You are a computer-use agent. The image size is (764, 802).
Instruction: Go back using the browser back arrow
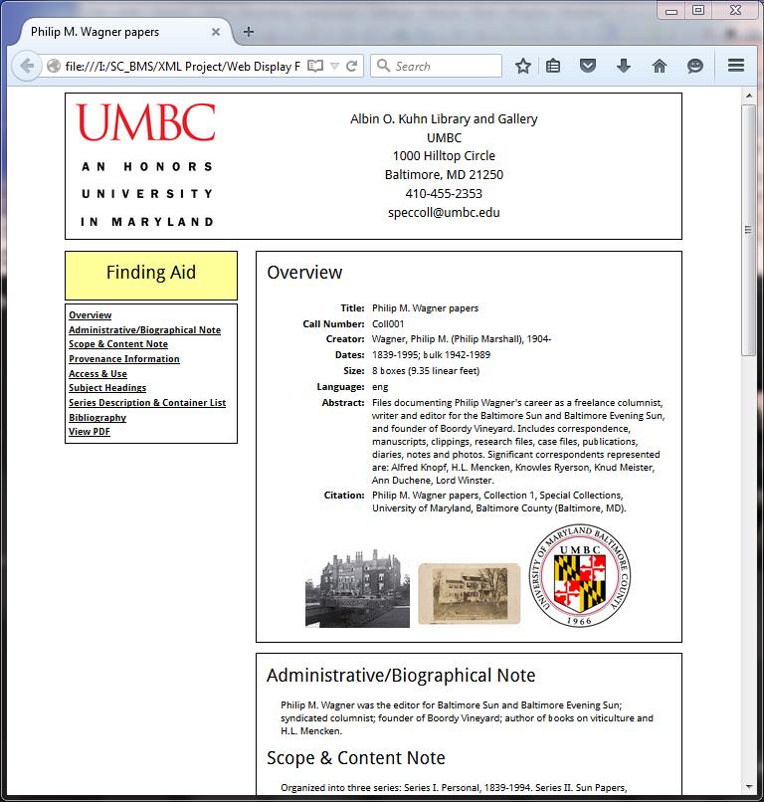point(26,66)
